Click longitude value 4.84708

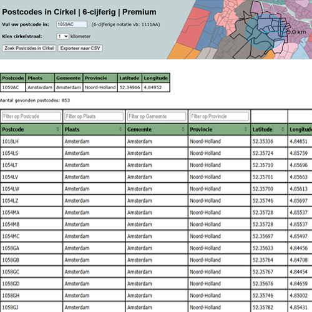click(299, 260)
